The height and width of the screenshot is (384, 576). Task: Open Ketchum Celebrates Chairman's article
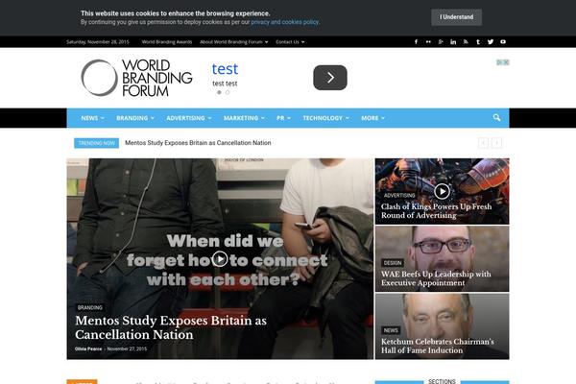click(438, 347)
